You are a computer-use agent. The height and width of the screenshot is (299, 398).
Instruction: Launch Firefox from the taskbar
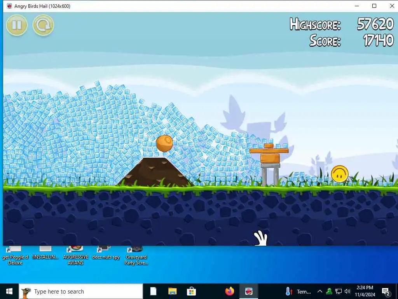click(229, 291)
